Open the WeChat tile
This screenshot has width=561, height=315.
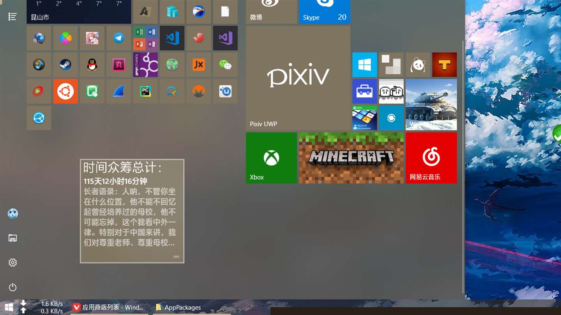point(225,65)
